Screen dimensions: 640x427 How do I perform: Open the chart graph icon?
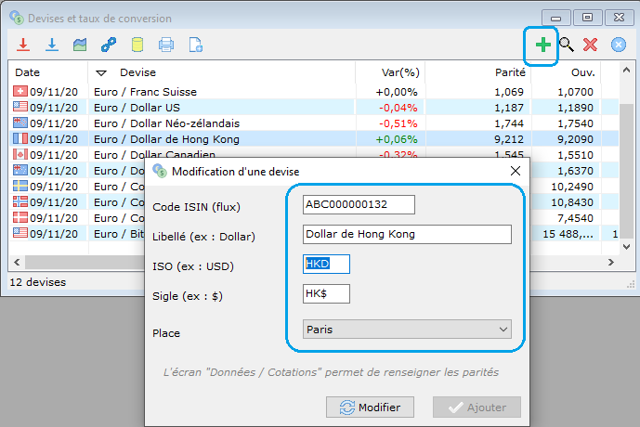[x=80, y=45]
